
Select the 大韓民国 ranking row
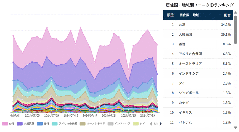click(x=198, y=34)
